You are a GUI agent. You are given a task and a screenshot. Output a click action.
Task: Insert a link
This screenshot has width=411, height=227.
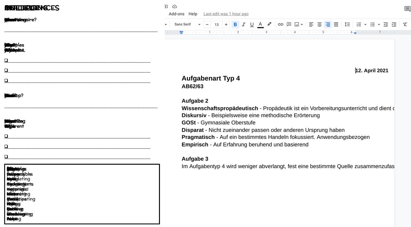tap(281, 24)
